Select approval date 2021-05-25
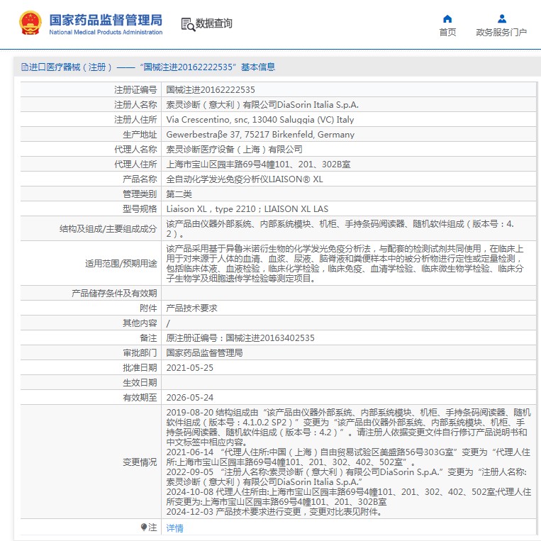The width and height of the screenshot is (541, 541). tap(190, 368)
